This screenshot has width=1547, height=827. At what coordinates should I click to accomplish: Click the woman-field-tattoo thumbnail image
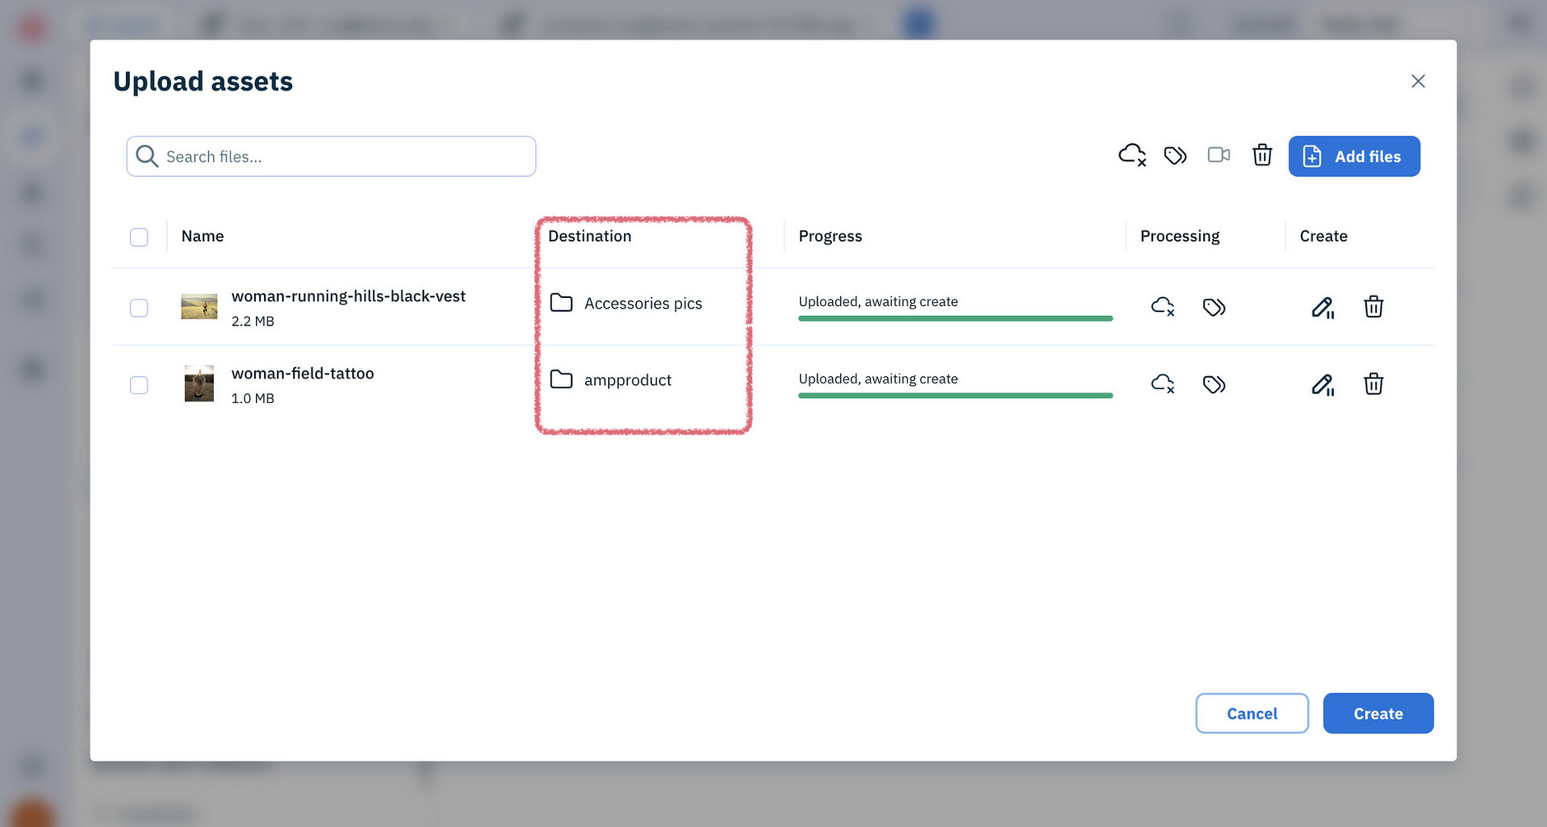pyautogui.click(x=199, y=383)
